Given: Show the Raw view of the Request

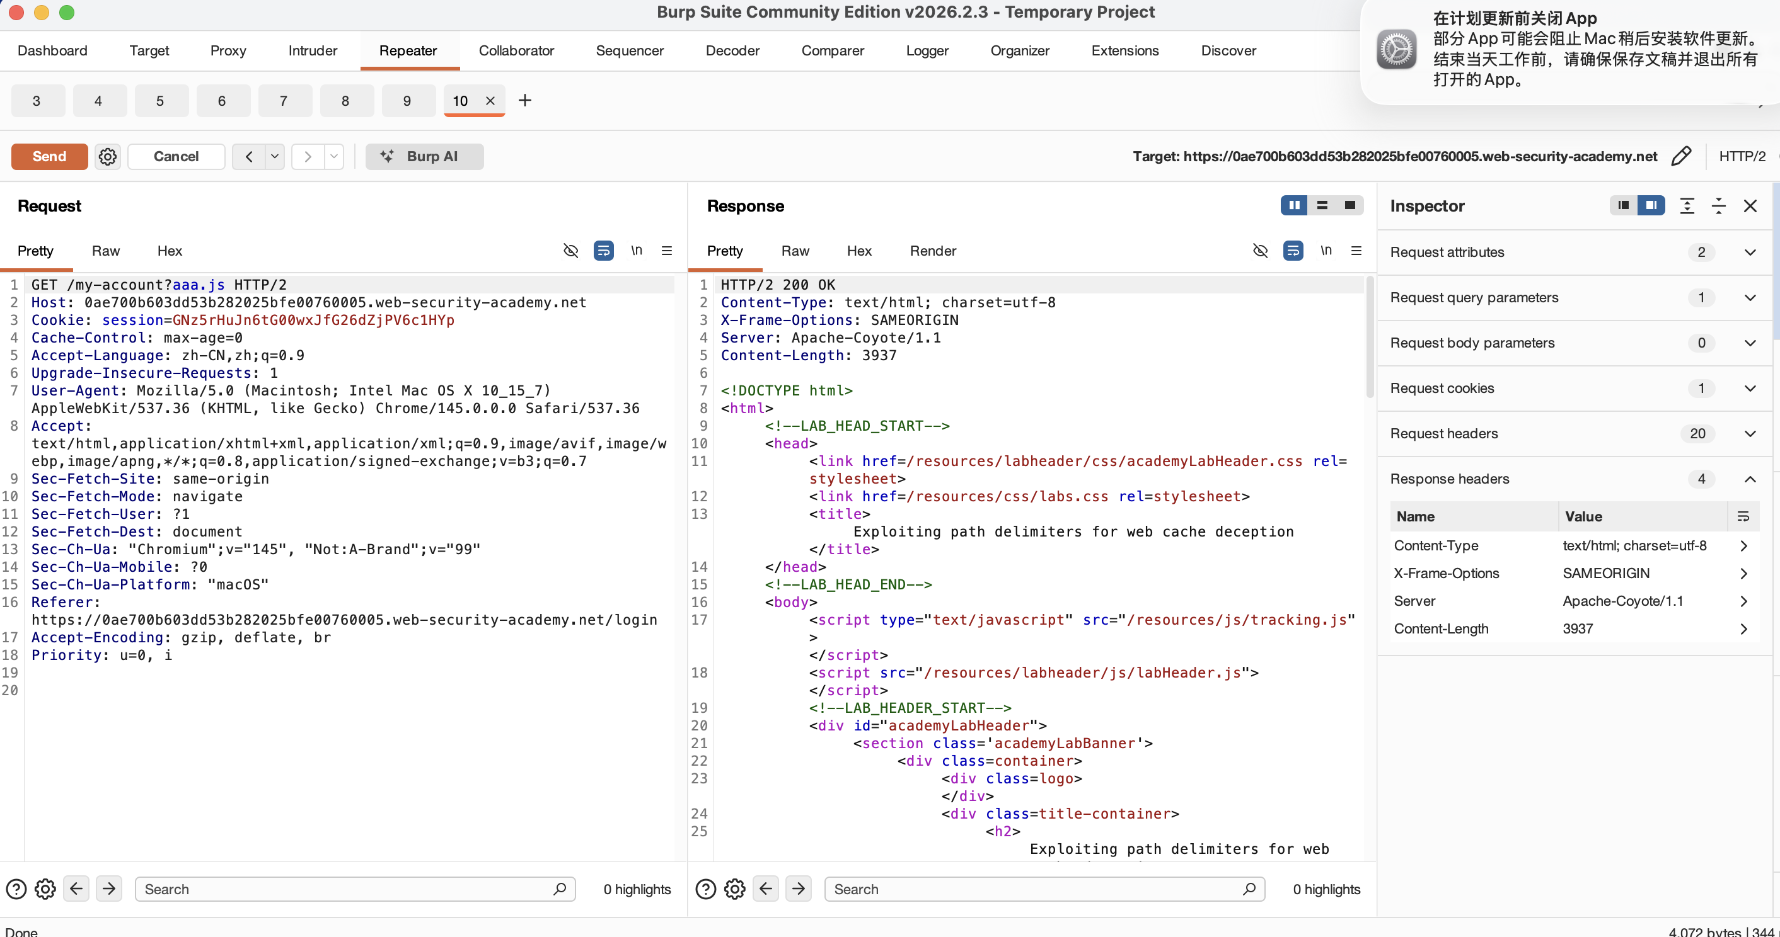Looking at the screenshot, I should click(106, 251).
